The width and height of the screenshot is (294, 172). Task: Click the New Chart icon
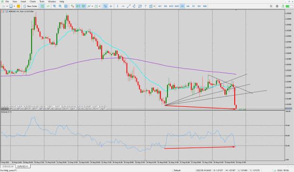pyautogui.click(x=4, y=6)
